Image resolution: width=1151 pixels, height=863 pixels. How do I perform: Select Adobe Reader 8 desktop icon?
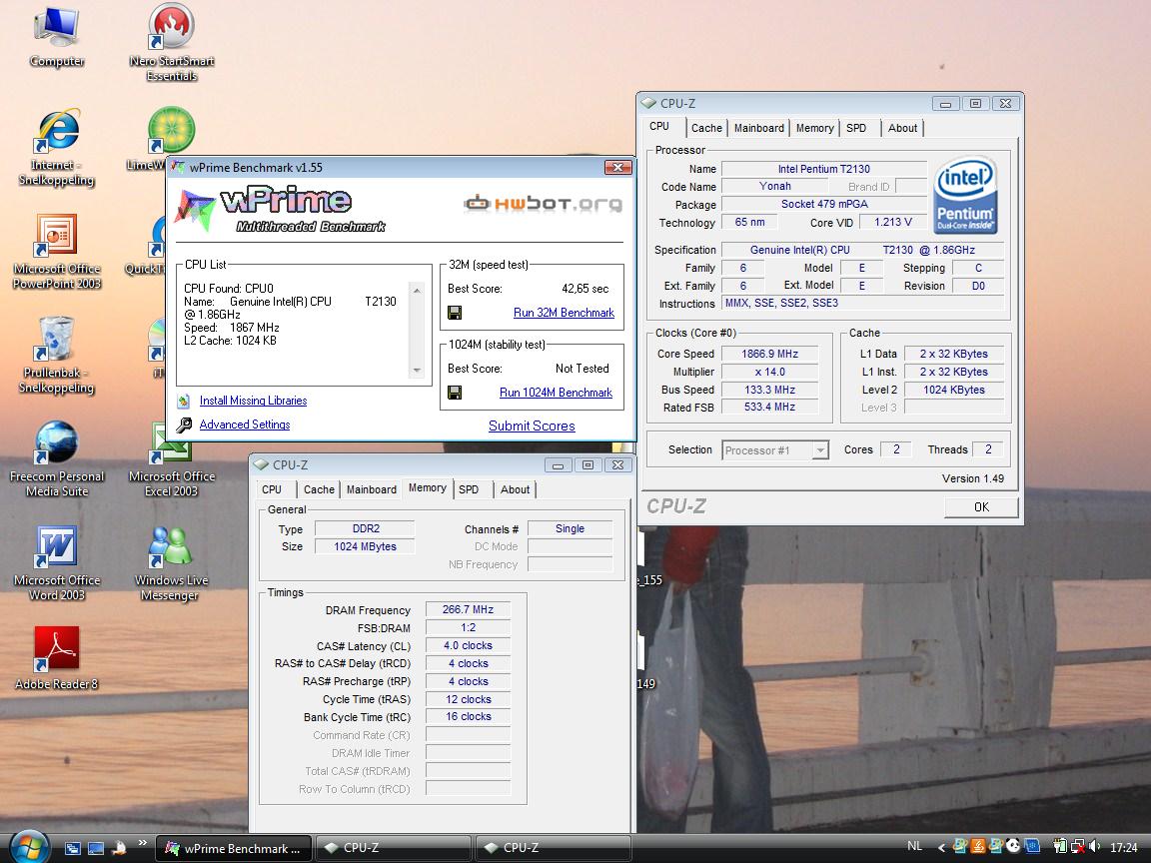pos(57,658)
